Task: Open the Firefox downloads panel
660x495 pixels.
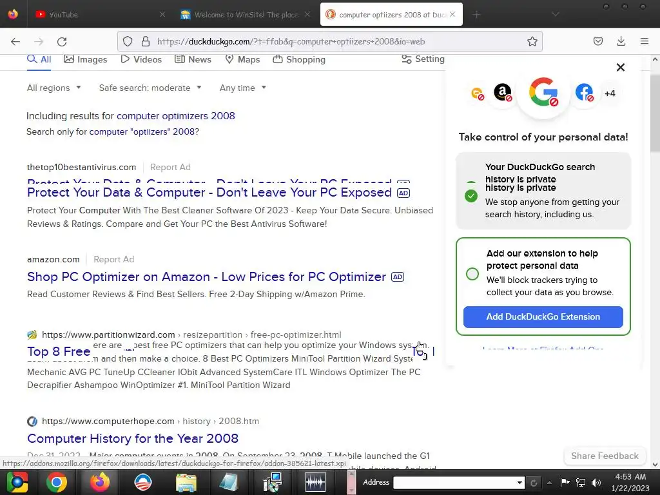Action: coord(621,41)
